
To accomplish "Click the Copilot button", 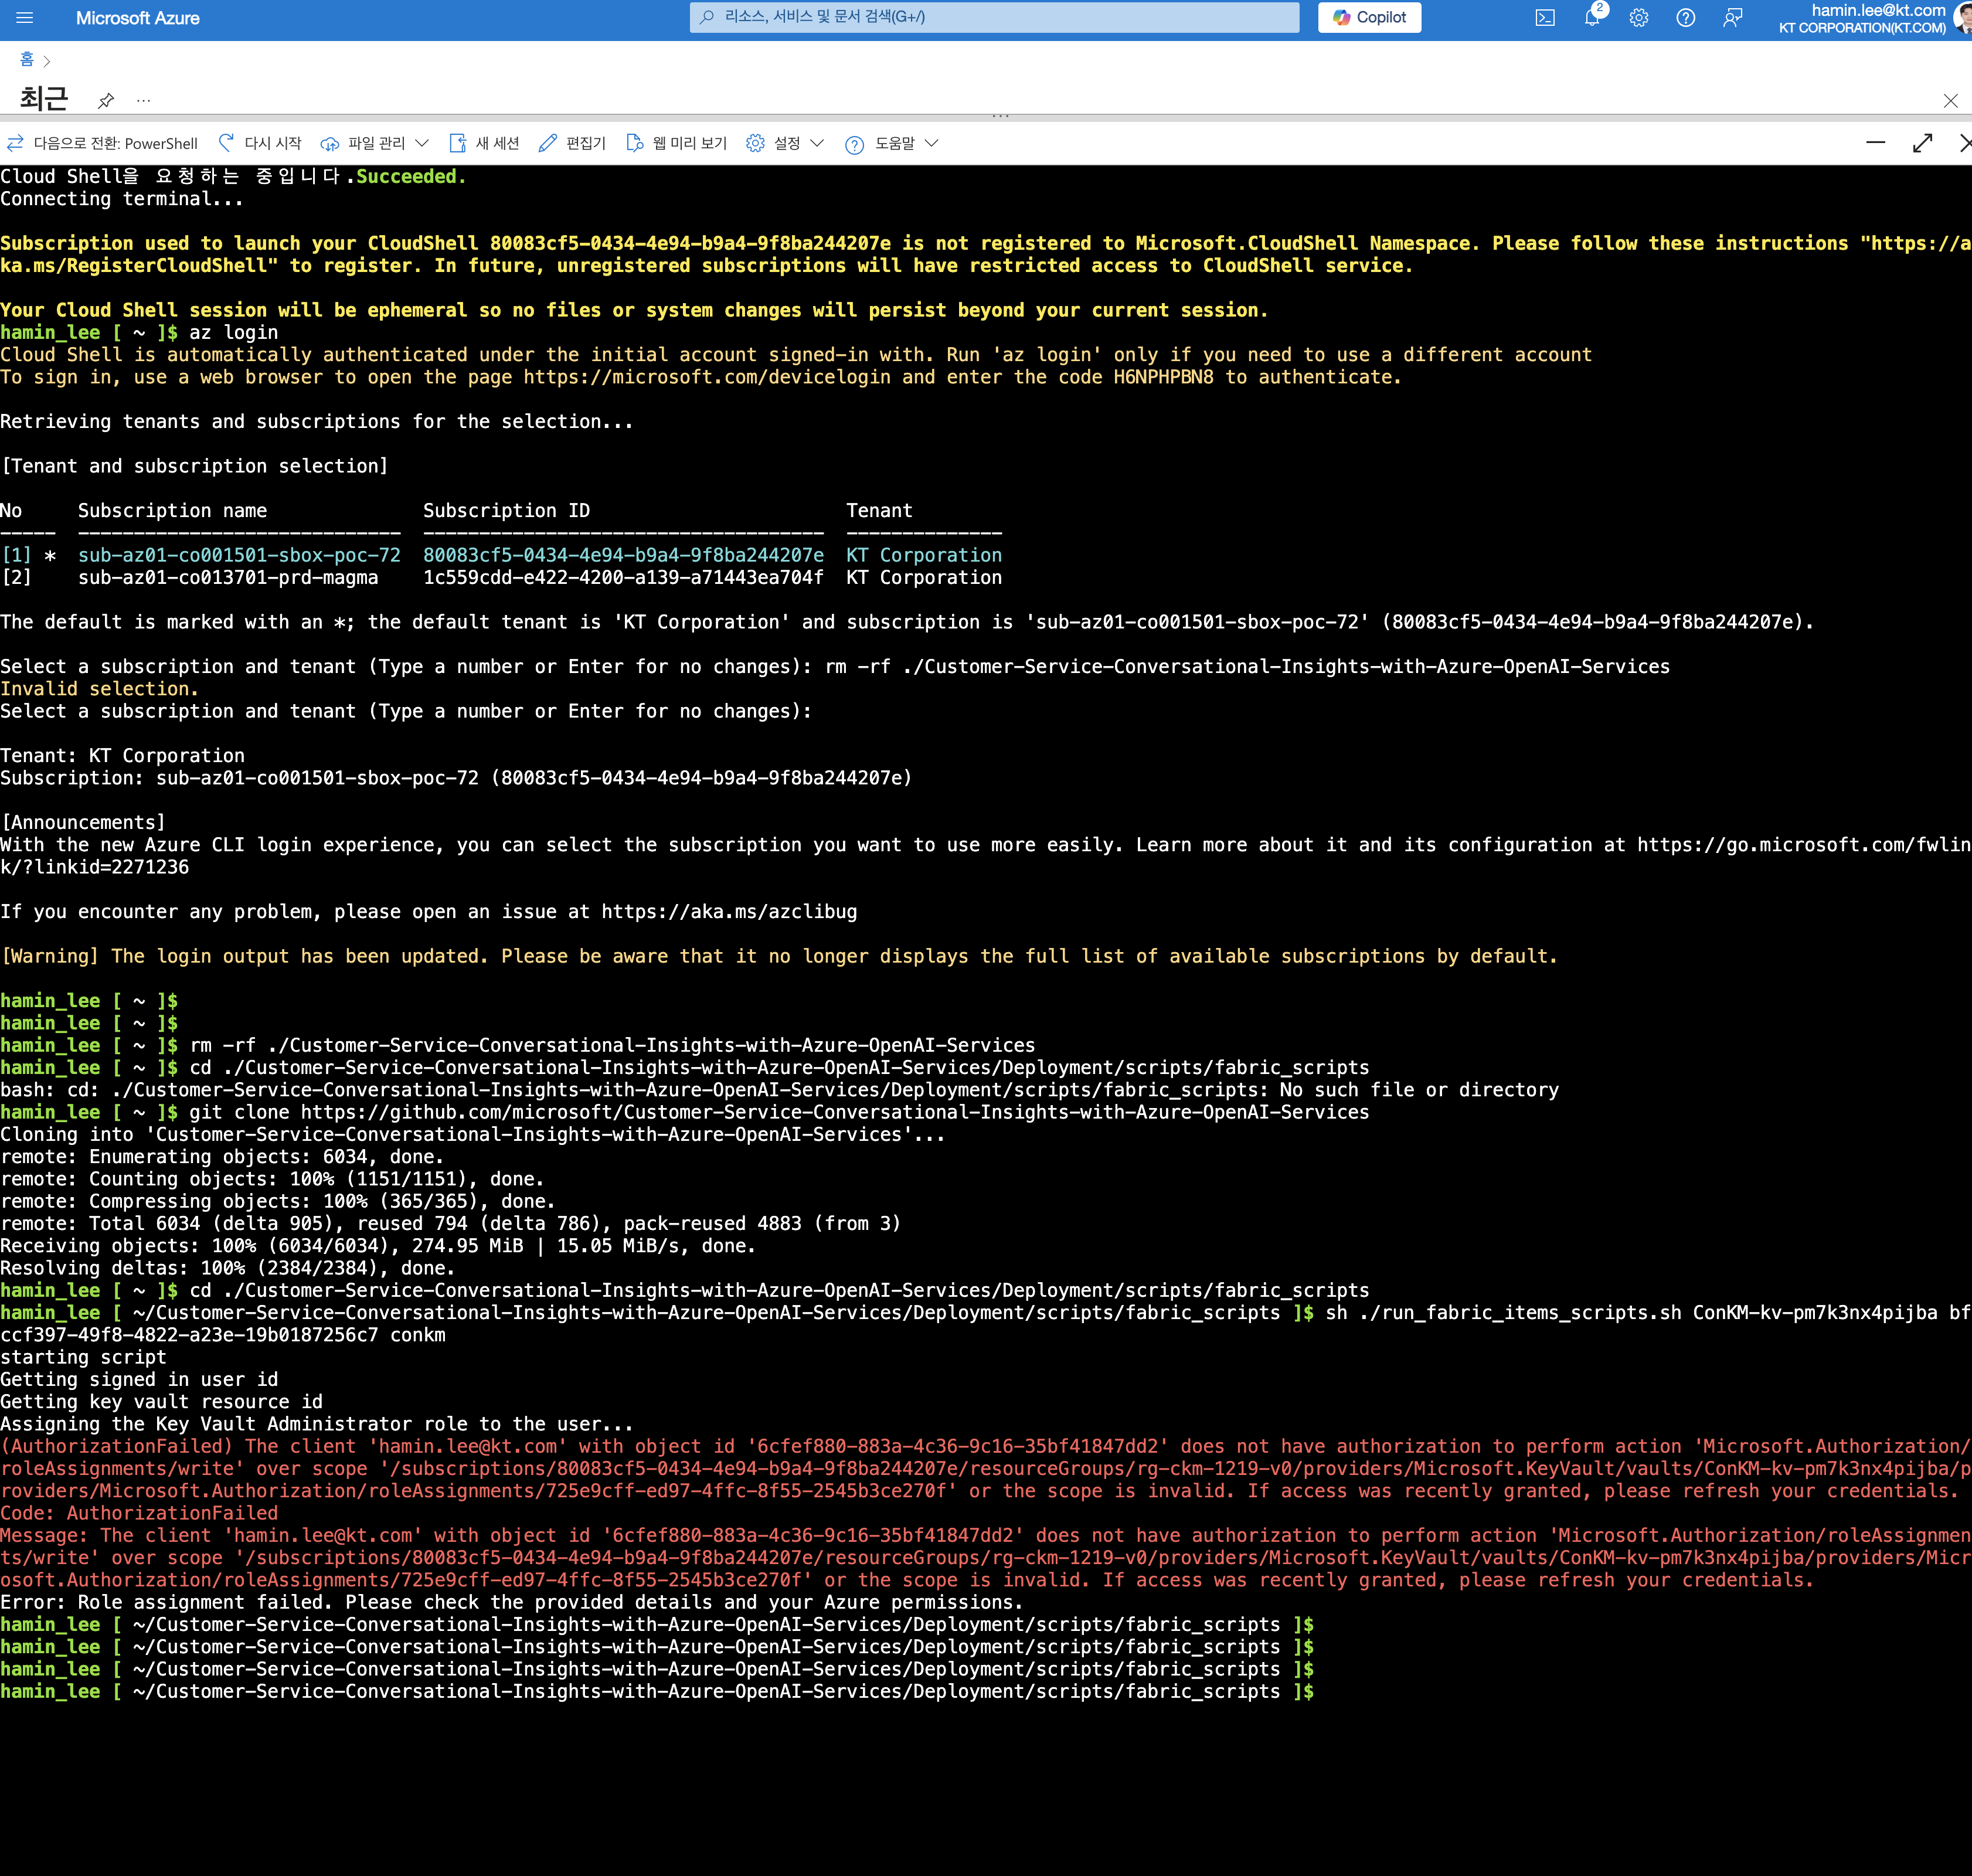I will (1369, 17).
